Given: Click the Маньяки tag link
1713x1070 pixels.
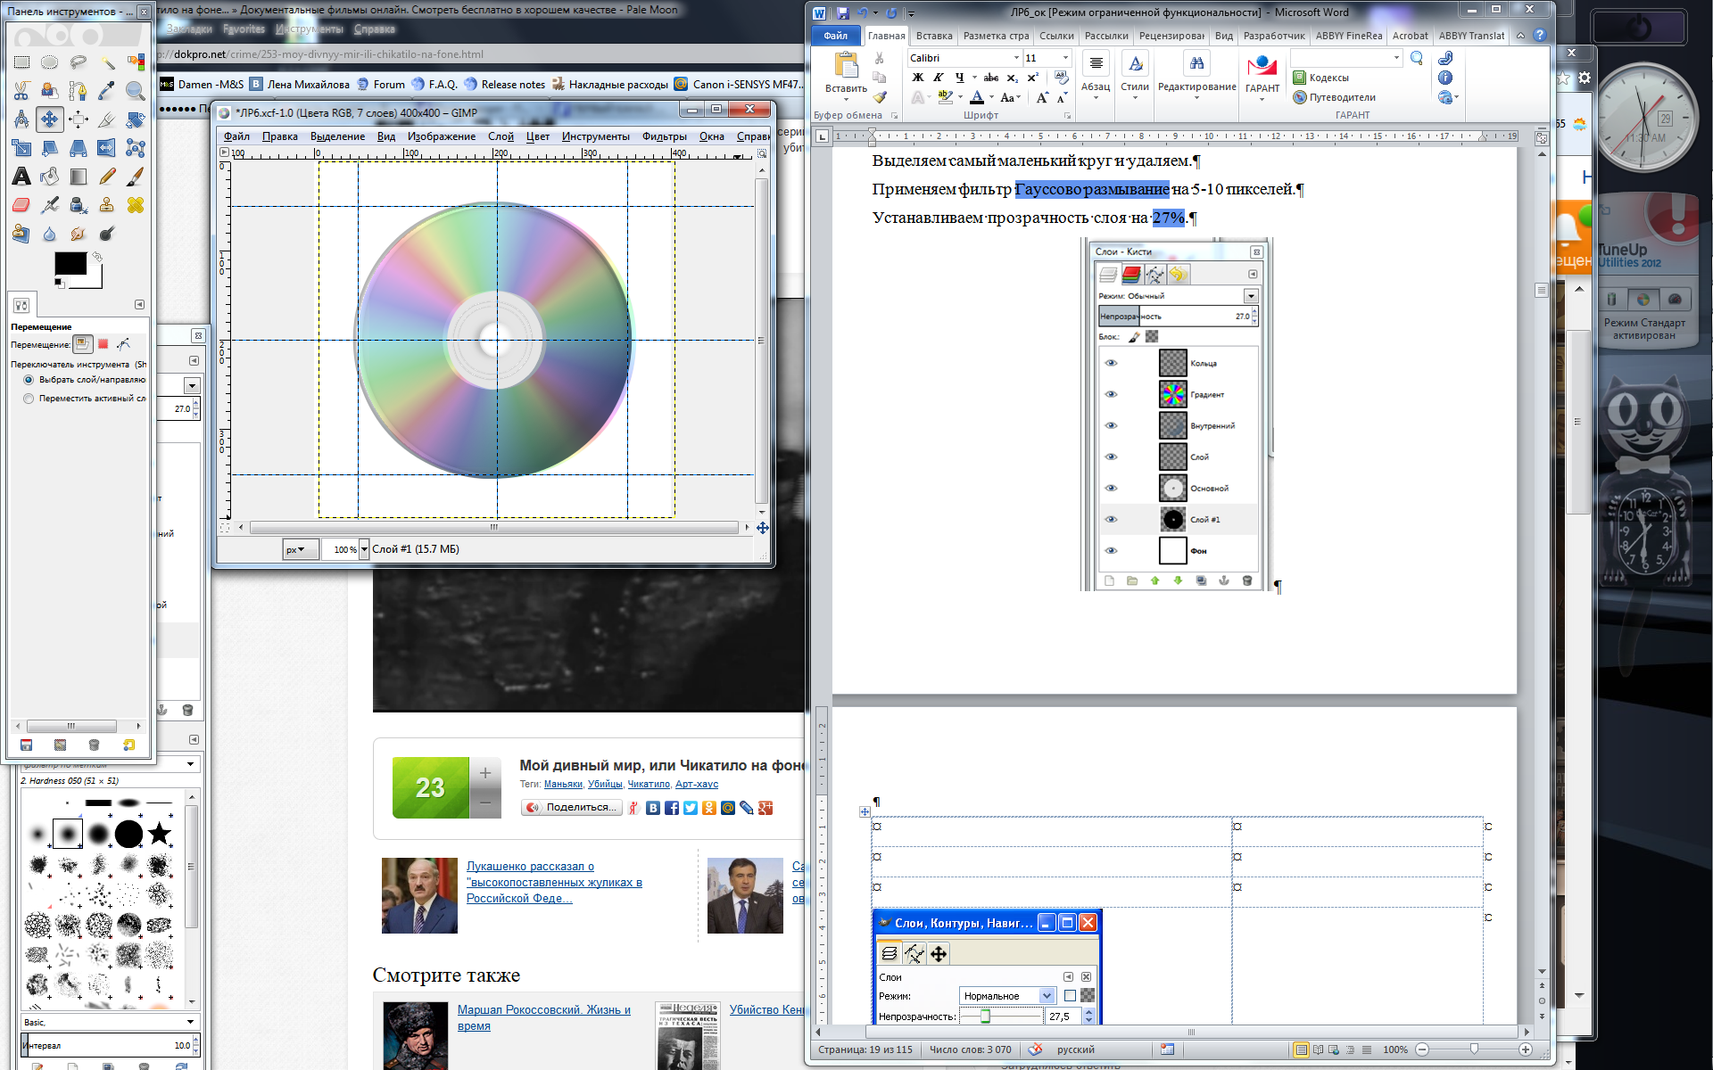Looking at the screenshot, I should [563, 784].
